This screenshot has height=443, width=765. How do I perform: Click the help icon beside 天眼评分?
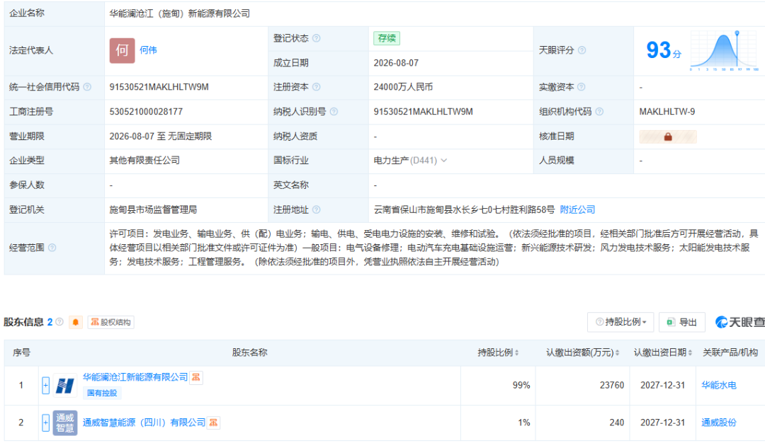click(x=582, y=50)
